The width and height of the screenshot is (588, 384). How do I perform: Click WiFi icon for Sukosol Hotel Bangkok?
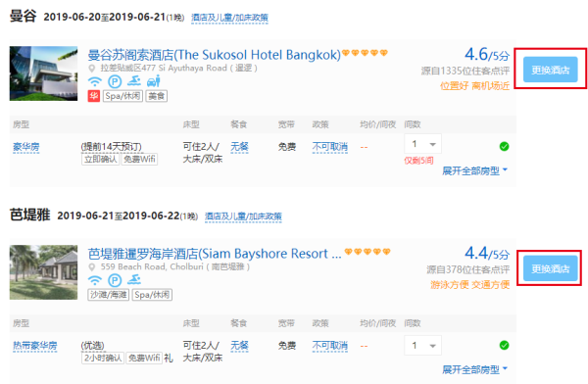[95, 81]
